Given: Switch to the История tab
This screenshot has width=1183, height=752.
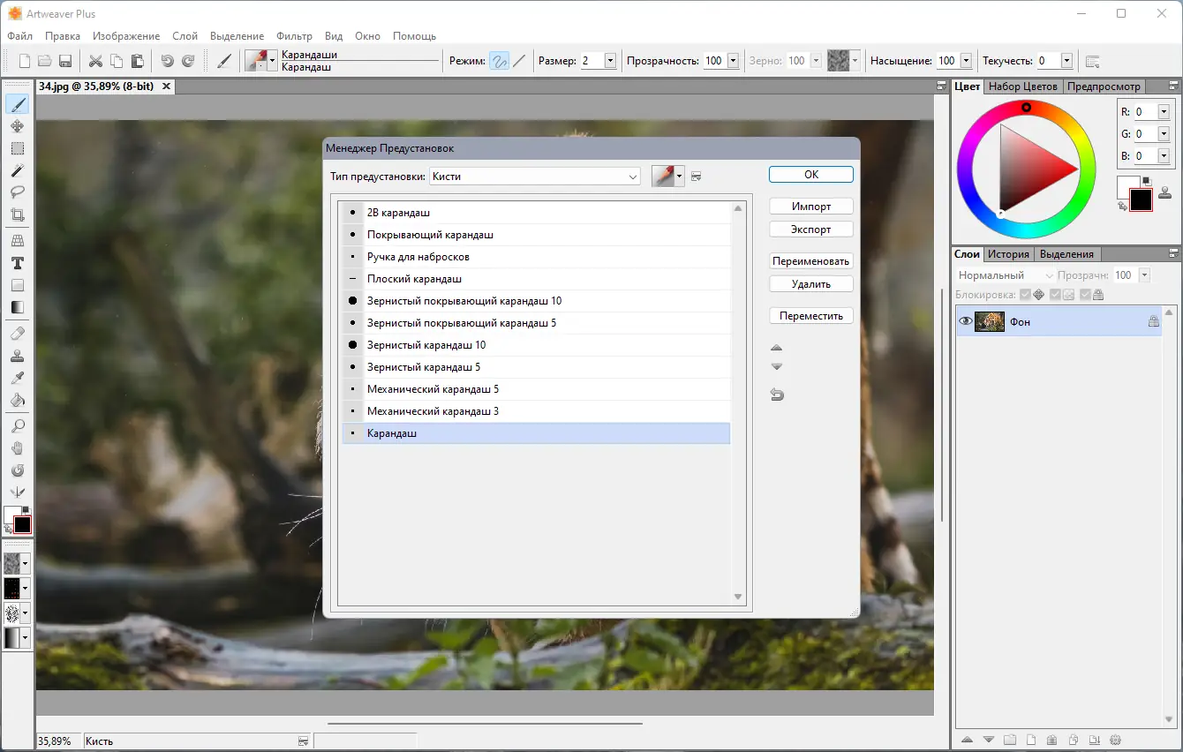Looking at the screenshot, I should [x=1008, y=253].
